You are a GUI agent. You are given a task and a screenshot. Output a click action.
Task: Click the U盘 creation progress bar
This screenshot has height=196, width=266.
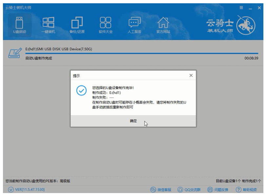coord(141,53)
